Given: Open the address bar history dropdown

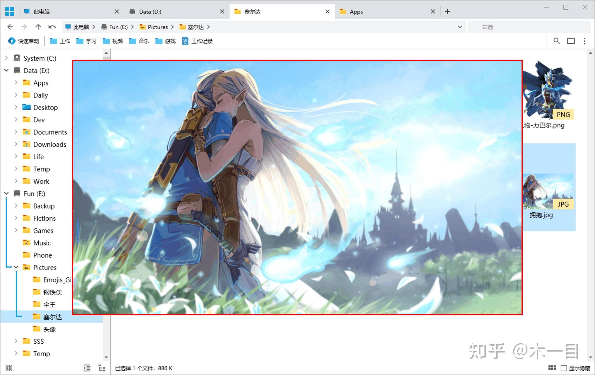Looking at the screenshot, I should [x=460, y=27].
